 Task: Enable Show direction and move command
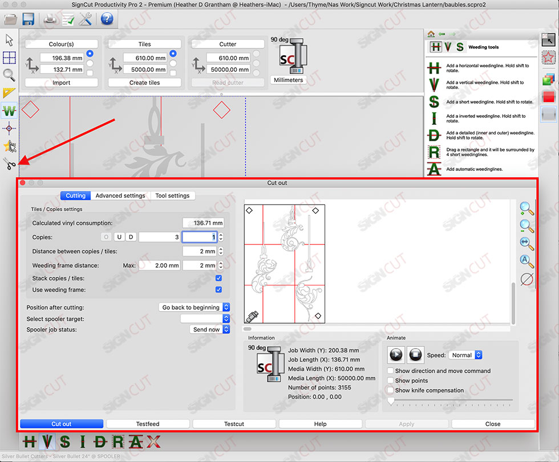(391, 370)
